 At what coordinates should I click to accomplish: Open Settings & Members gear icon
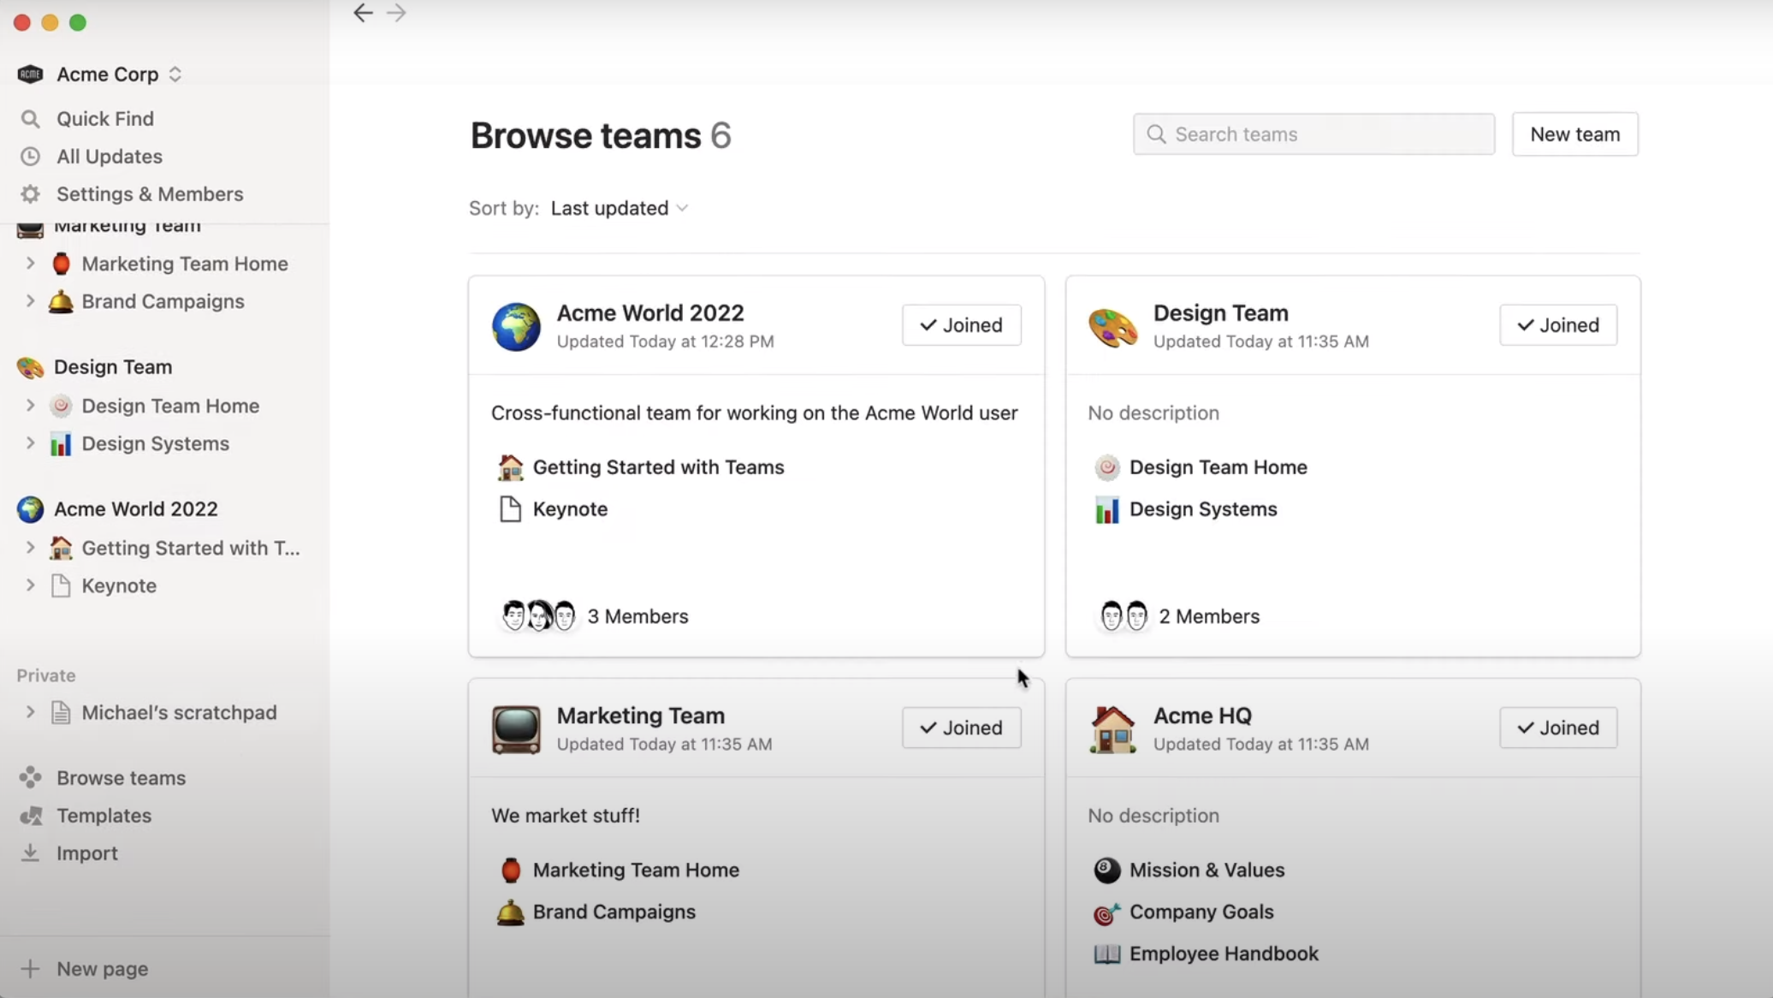pos(30,194)
